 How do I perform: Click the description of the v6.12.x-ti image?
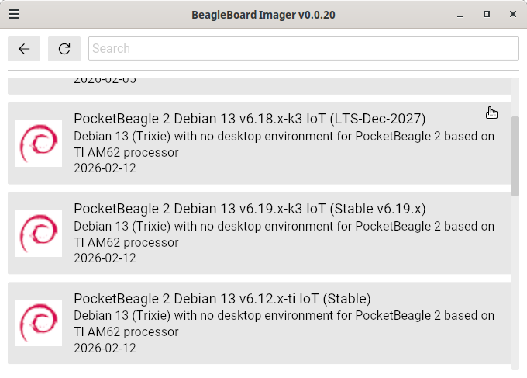284,324
